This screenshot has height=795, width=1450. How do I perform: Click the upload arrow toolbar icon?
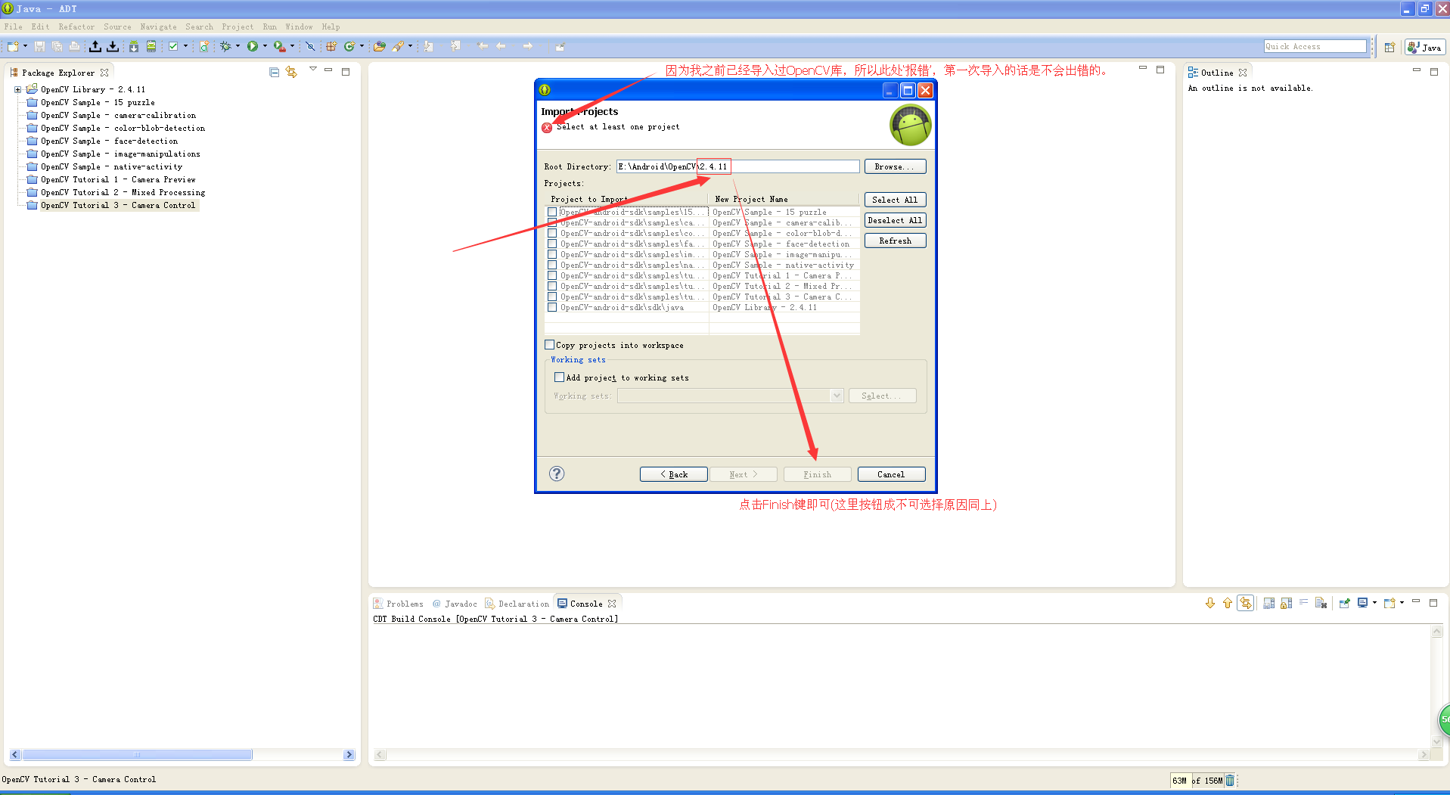tap(95, 46)
